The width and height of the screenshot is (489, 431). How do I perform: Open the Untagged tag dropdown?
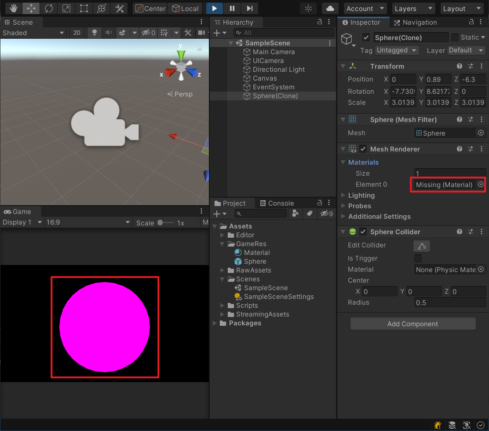point(397,50)
